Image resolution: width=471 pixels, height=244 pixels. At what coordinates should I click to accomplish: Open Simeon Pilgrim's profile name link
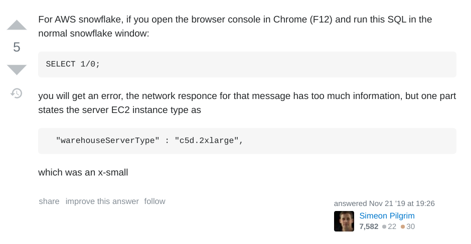tap(387, 216)
